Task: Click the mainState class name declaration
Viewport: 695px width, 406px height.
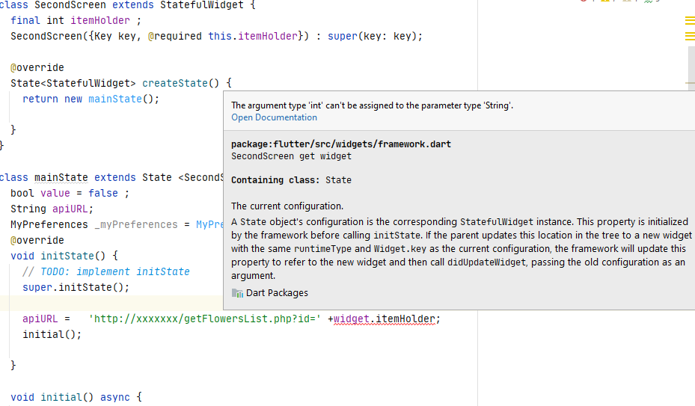Action: (61, 178)
